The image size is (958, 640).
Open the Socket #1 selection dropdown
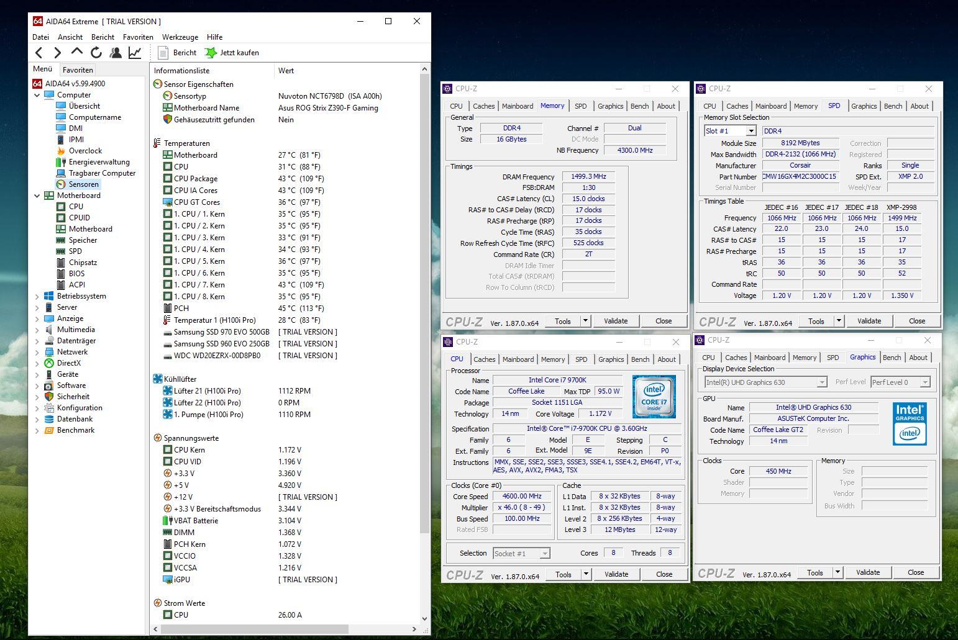(522, 553)
